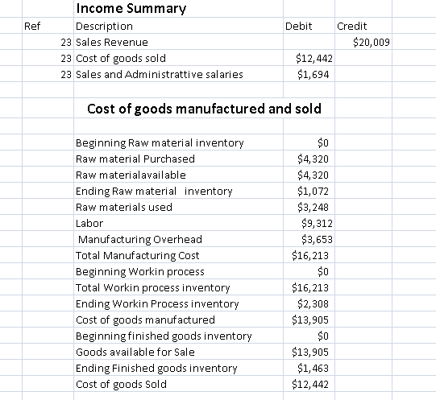Viewport: 436px width, 400px height.
Task: Click the 'Total Manufacturing Cost' cell
Action: point(179,255)
